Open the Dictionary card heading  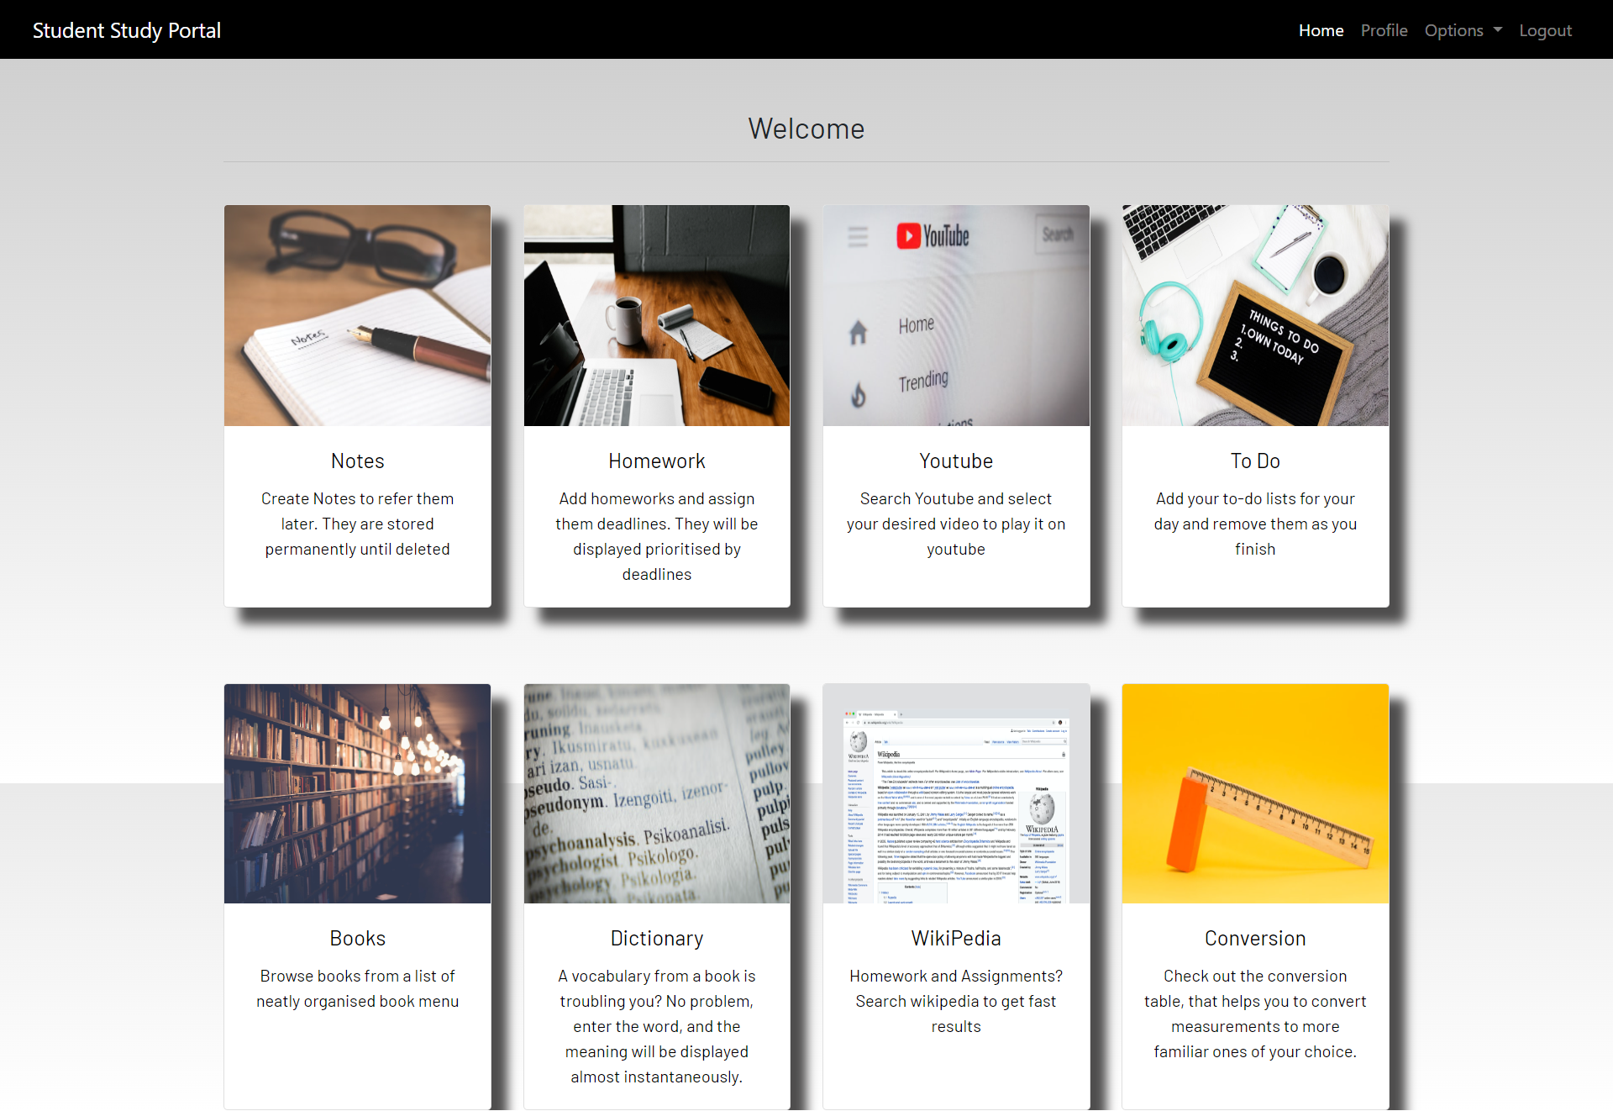pyautogui.click(x=656, y=938)
